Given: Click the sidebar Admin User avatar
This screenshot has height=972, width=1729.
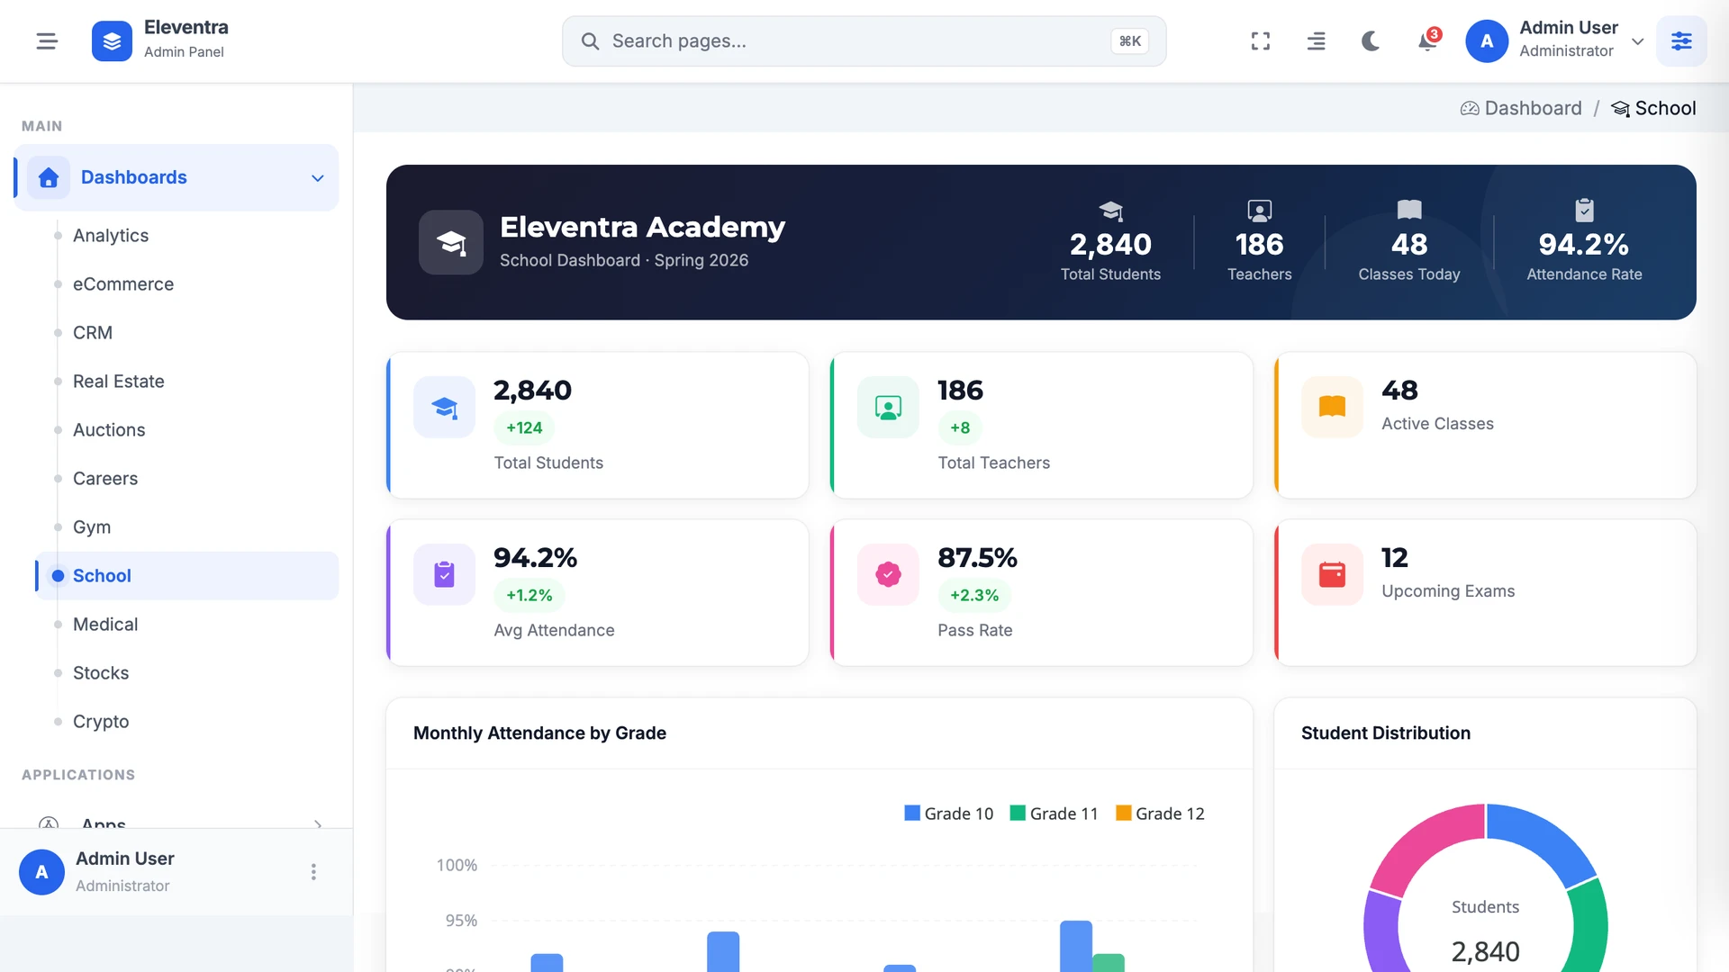Looking at the screenshot, I should [x=41, y=872].
